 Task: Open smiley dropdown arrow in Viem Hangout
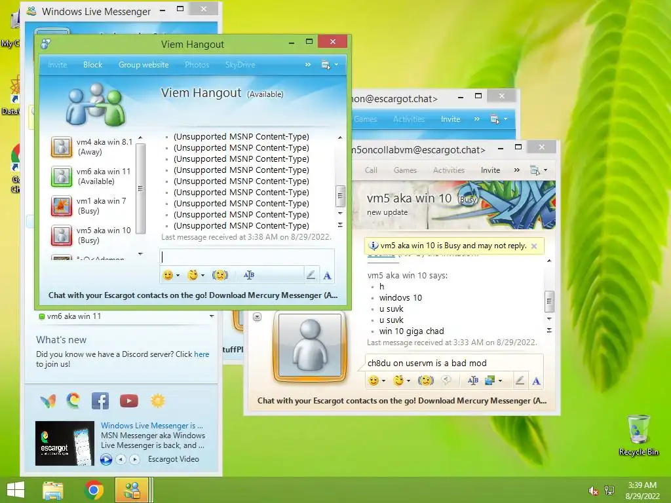click(178, 276)
